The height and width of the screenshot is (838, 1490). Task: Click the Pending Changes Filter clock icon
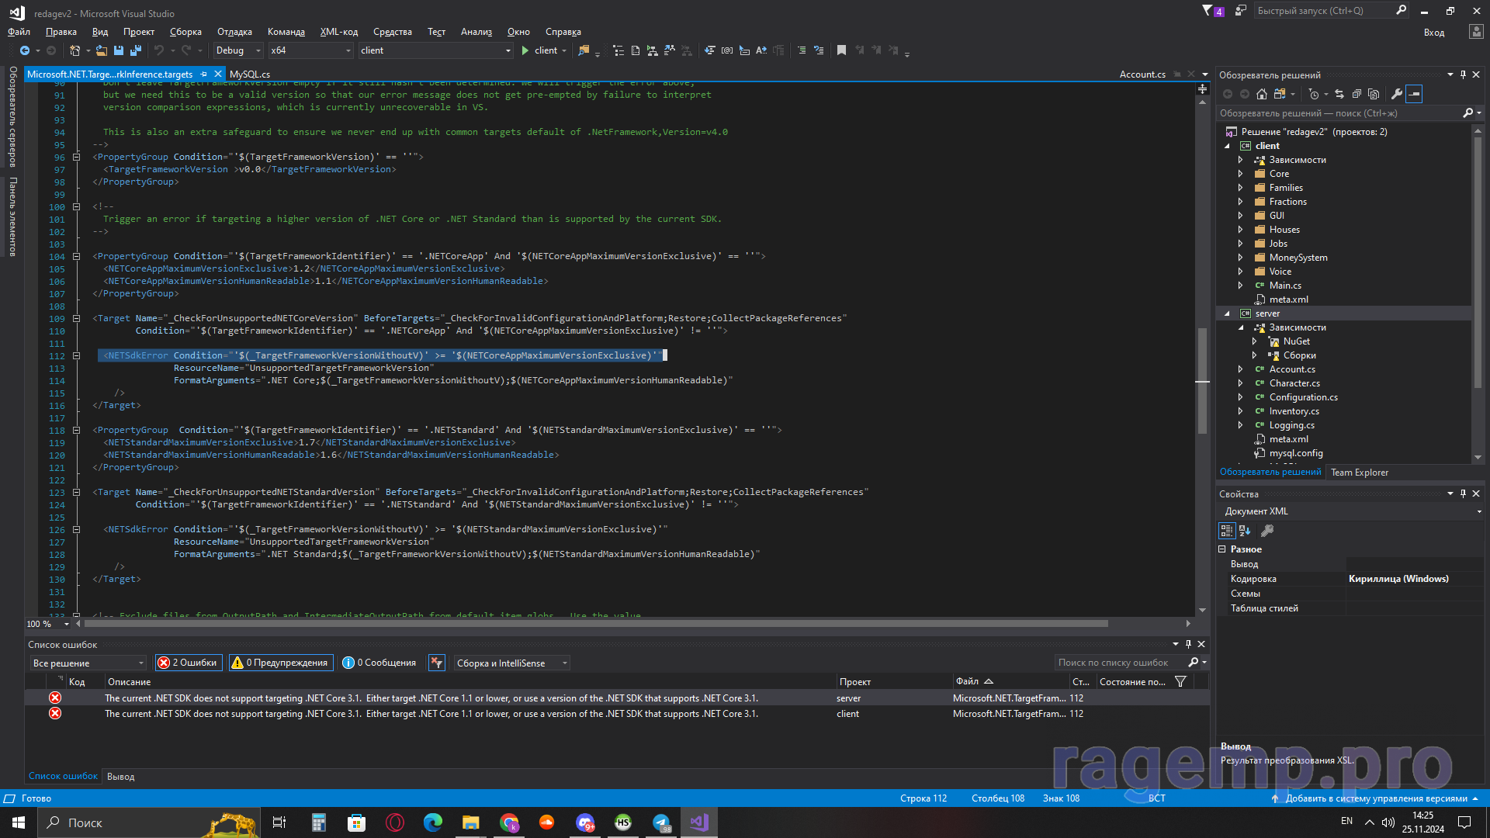click(x=1314, y=94)
